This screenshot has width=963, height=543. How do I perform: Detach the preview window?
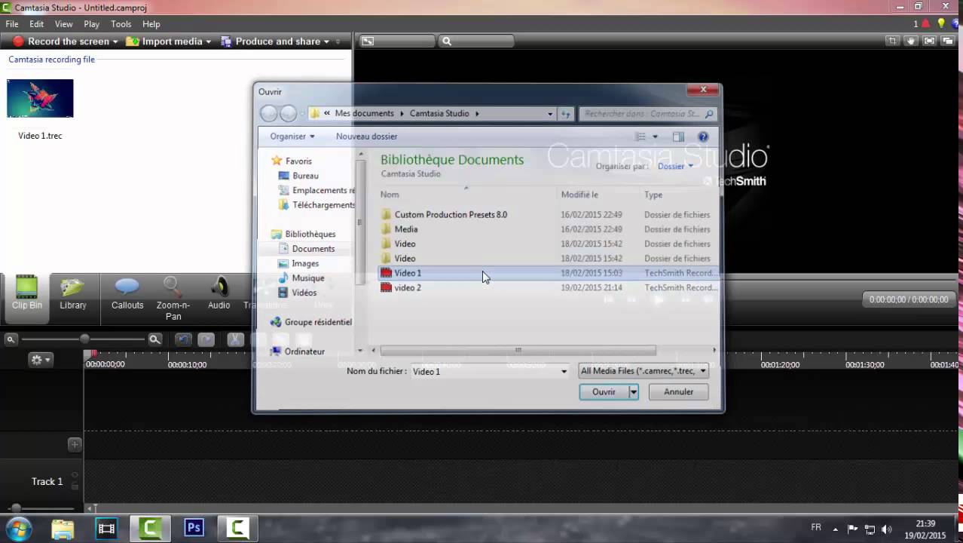click(x=948, y=41)
